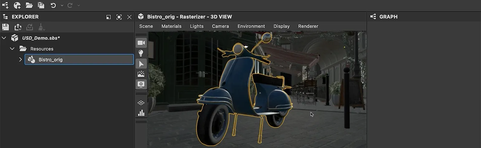Click the 3D View title text

[190, 17]
